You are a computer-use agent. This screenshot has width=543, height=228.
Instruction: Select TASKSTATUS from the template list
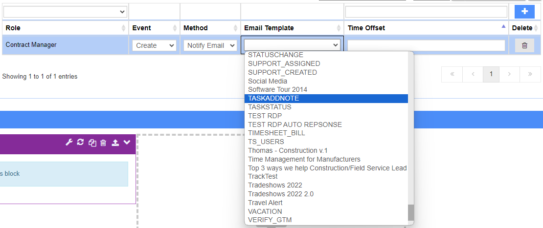click(x=270, y=107)
